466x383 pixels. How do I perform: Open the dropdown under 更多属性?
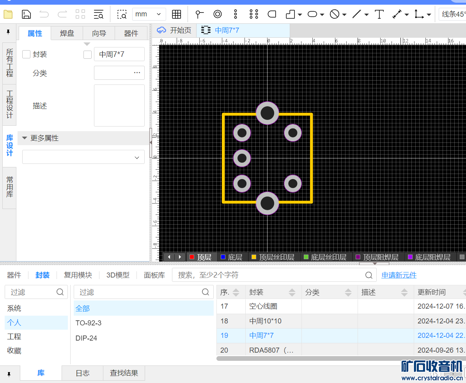point(83,157)
